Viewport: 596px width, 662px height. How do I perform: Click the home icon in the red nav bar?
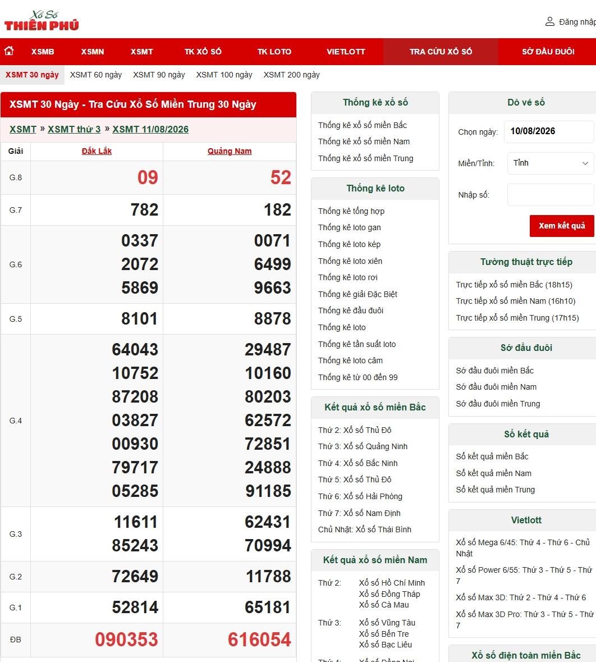pyautogui.click(x=9, y=51)
